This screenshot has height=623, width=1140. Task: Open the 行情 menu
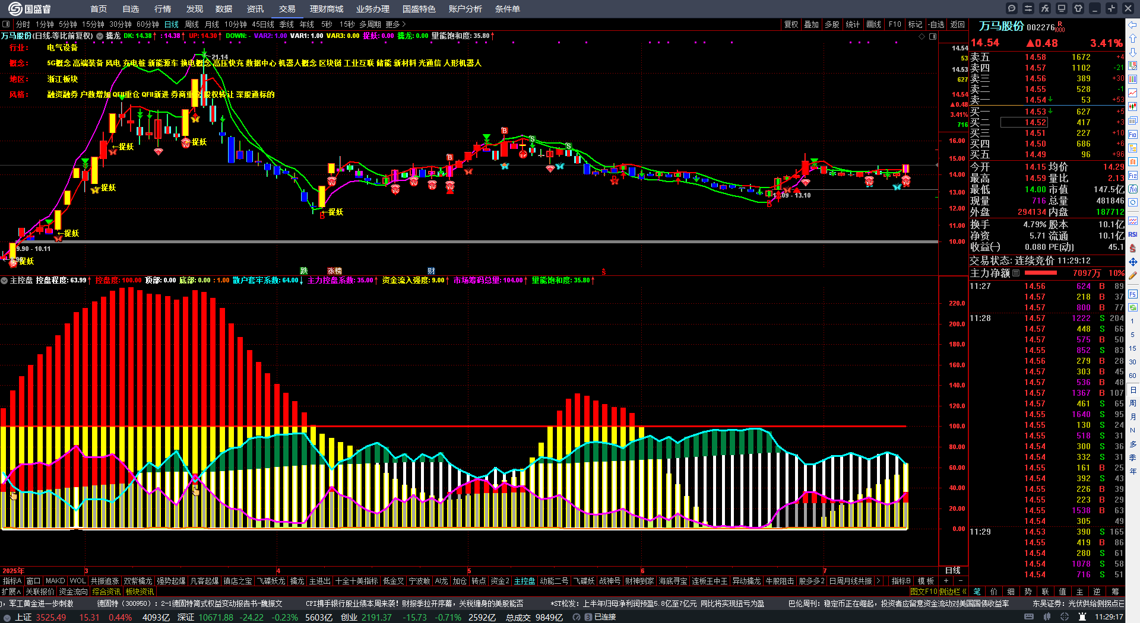click(163, 9)
